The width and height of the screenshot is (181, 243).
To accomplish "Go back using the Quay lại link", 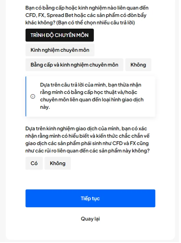I will [90, 219].
